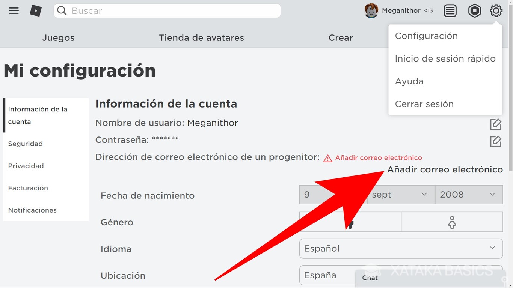The height and width of the screenshot is (288, 513).
Task: Click the Añadir correo electrónico link
Action: tap(378, 157)
